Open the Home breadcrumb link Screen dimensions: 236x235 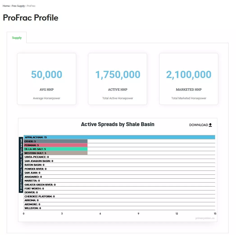point(6,6)
